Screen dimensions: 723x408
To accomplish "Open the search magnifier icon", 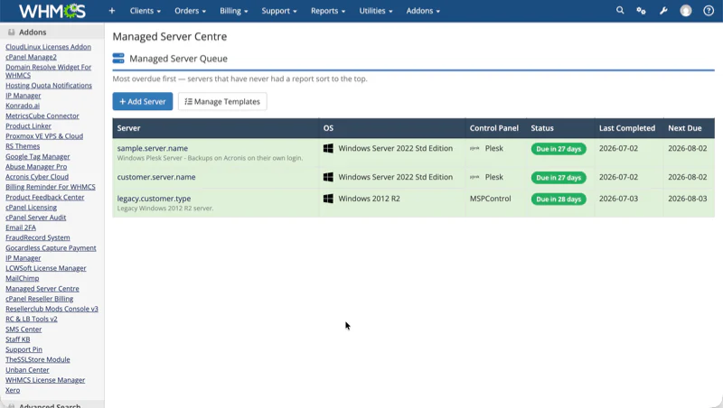I will [620, 10].
